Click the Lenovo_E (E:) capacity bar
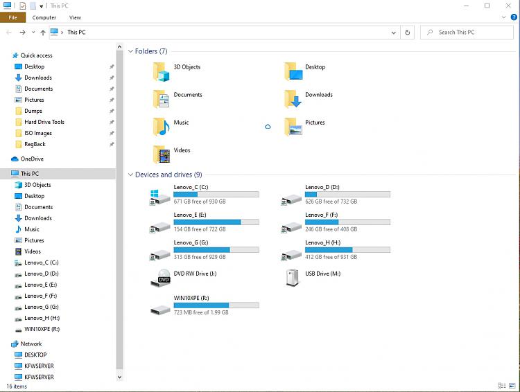This screenshot has height=392, width=520. pyautogui.click(x=216, y=222)
